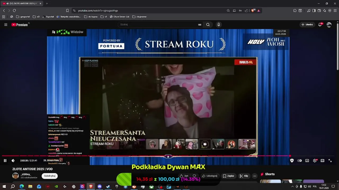The height and width of the screenshot is (190, 339).
Task: Open the browser main hamburger menu
Action: point(335,11)
